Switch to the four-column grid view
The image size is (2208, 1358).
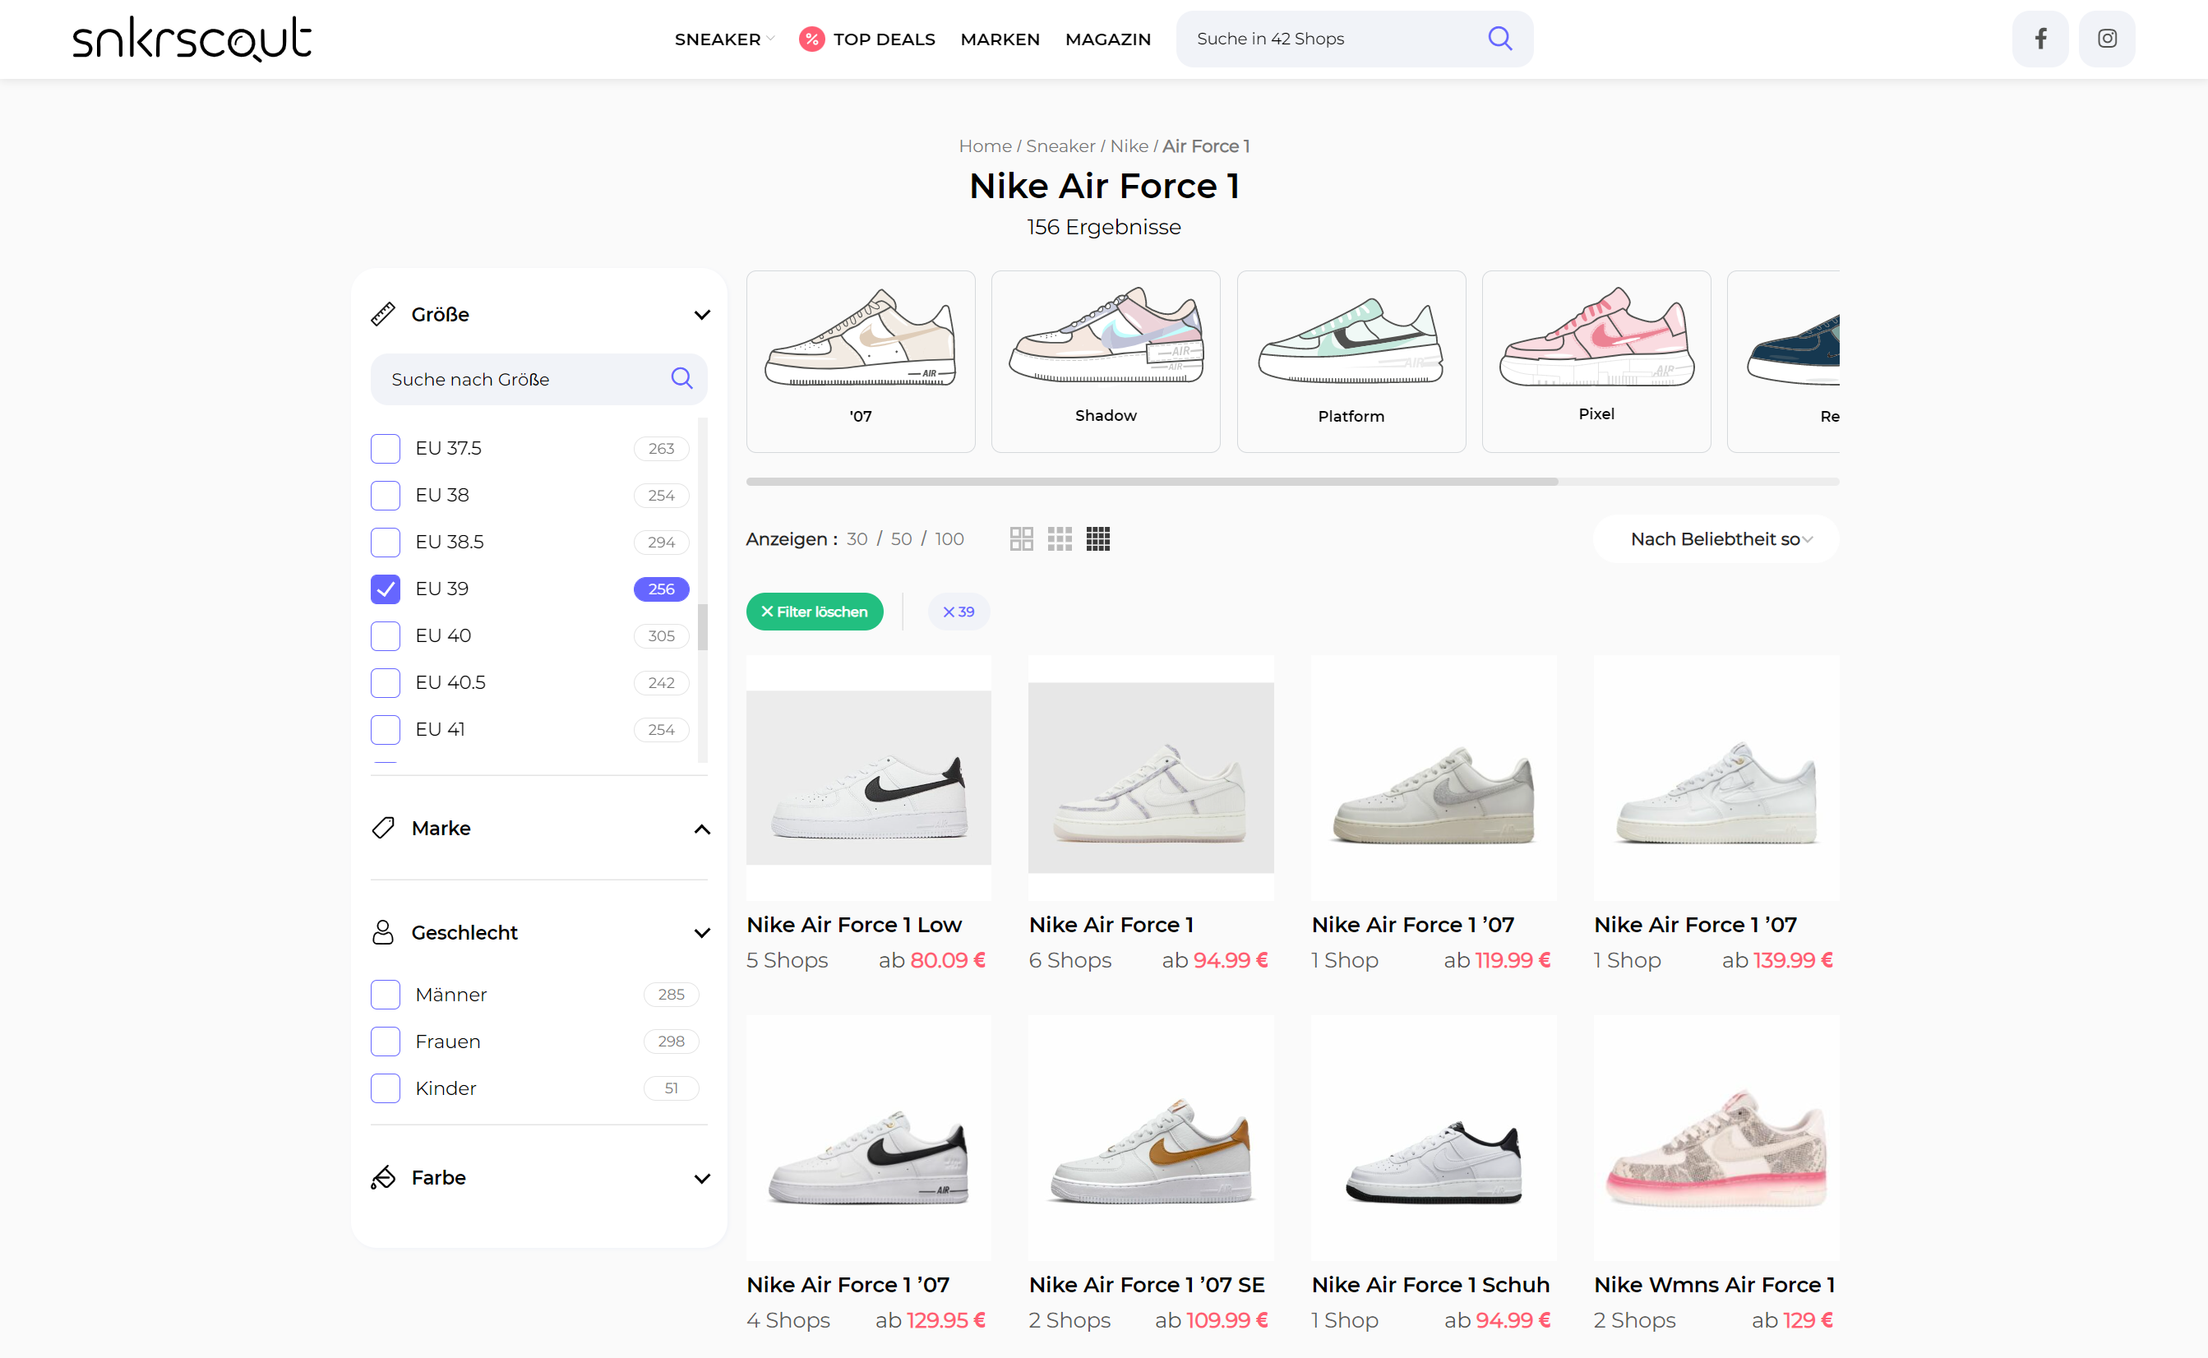pos(1097,539)
